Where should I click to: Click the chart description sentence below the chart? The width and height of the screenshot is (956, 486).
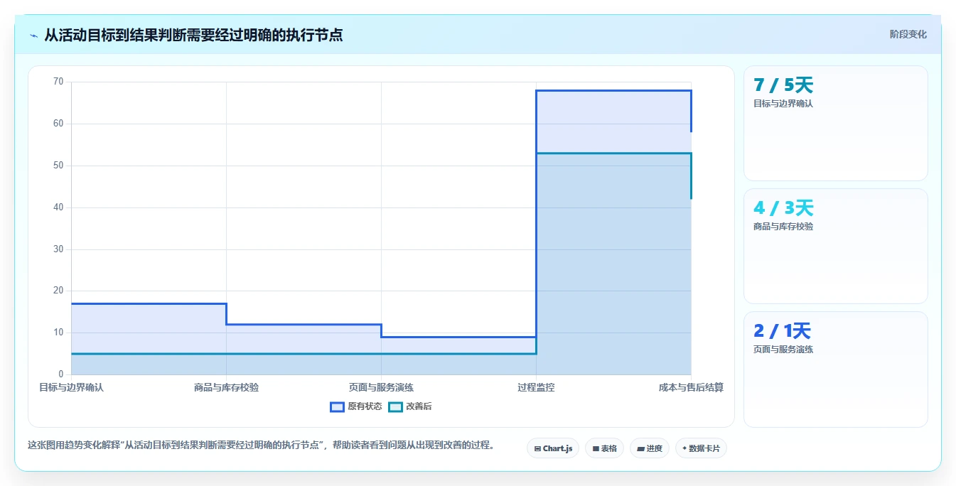point(262,445)
